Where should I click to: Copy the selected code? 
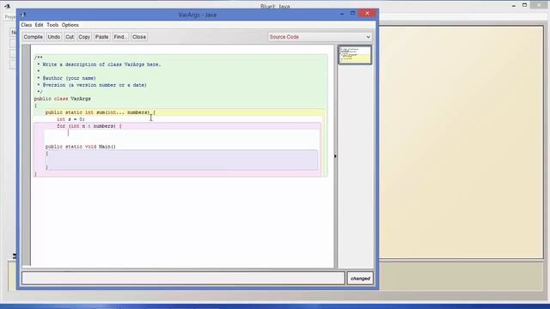(x=84, y=37)
